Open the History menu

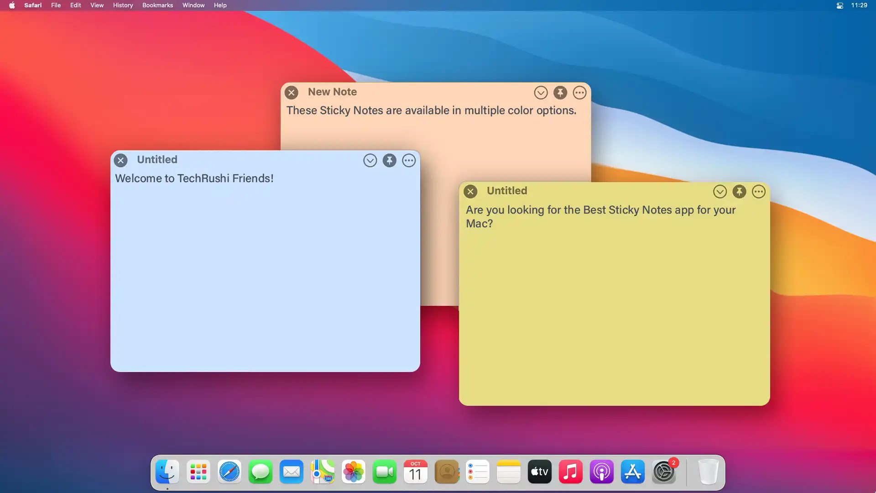[x=122, y=5]
